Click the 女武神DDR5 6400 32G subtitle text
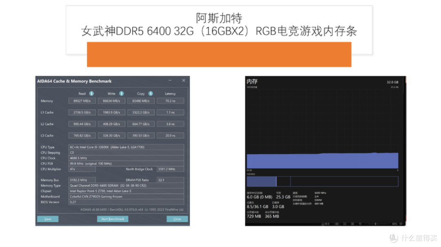This screenshot has width=441, height=247. coord(219,31)
